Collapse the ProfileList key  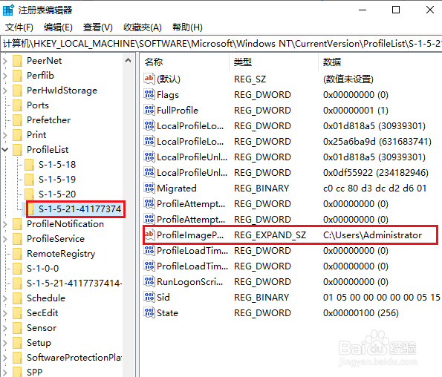tap(5, 150)
